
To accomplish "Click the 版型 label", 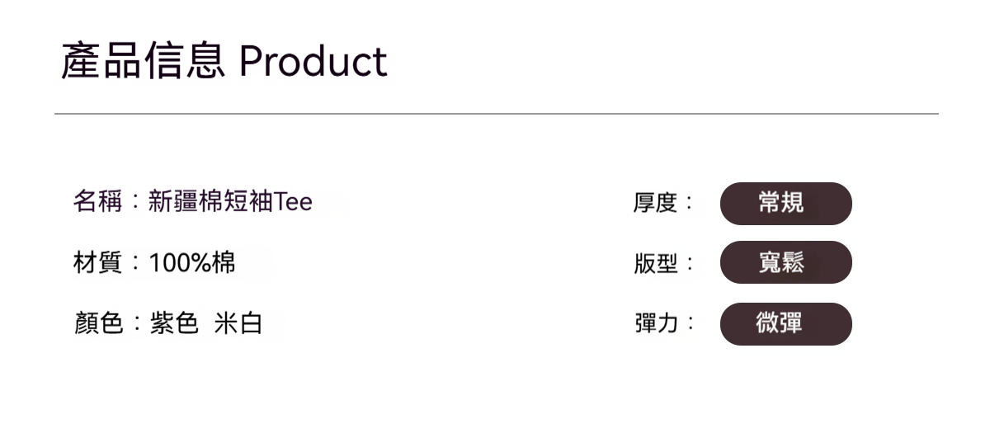I will 655,264.
